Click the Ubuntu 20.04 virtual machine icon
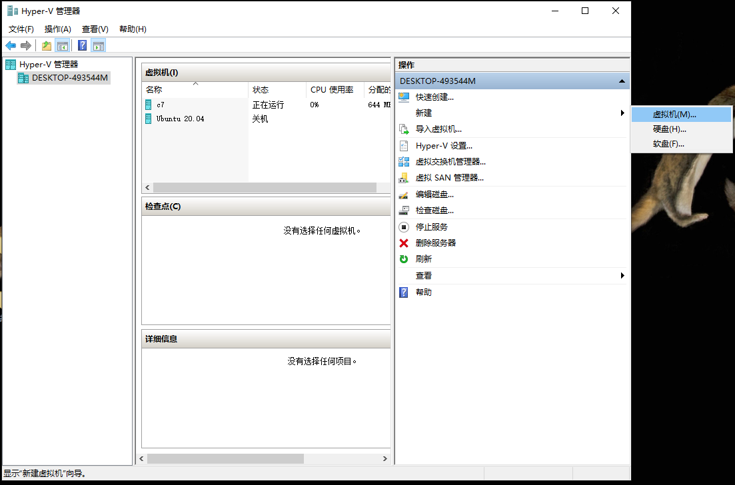735x485 pixels. [149, 119]
